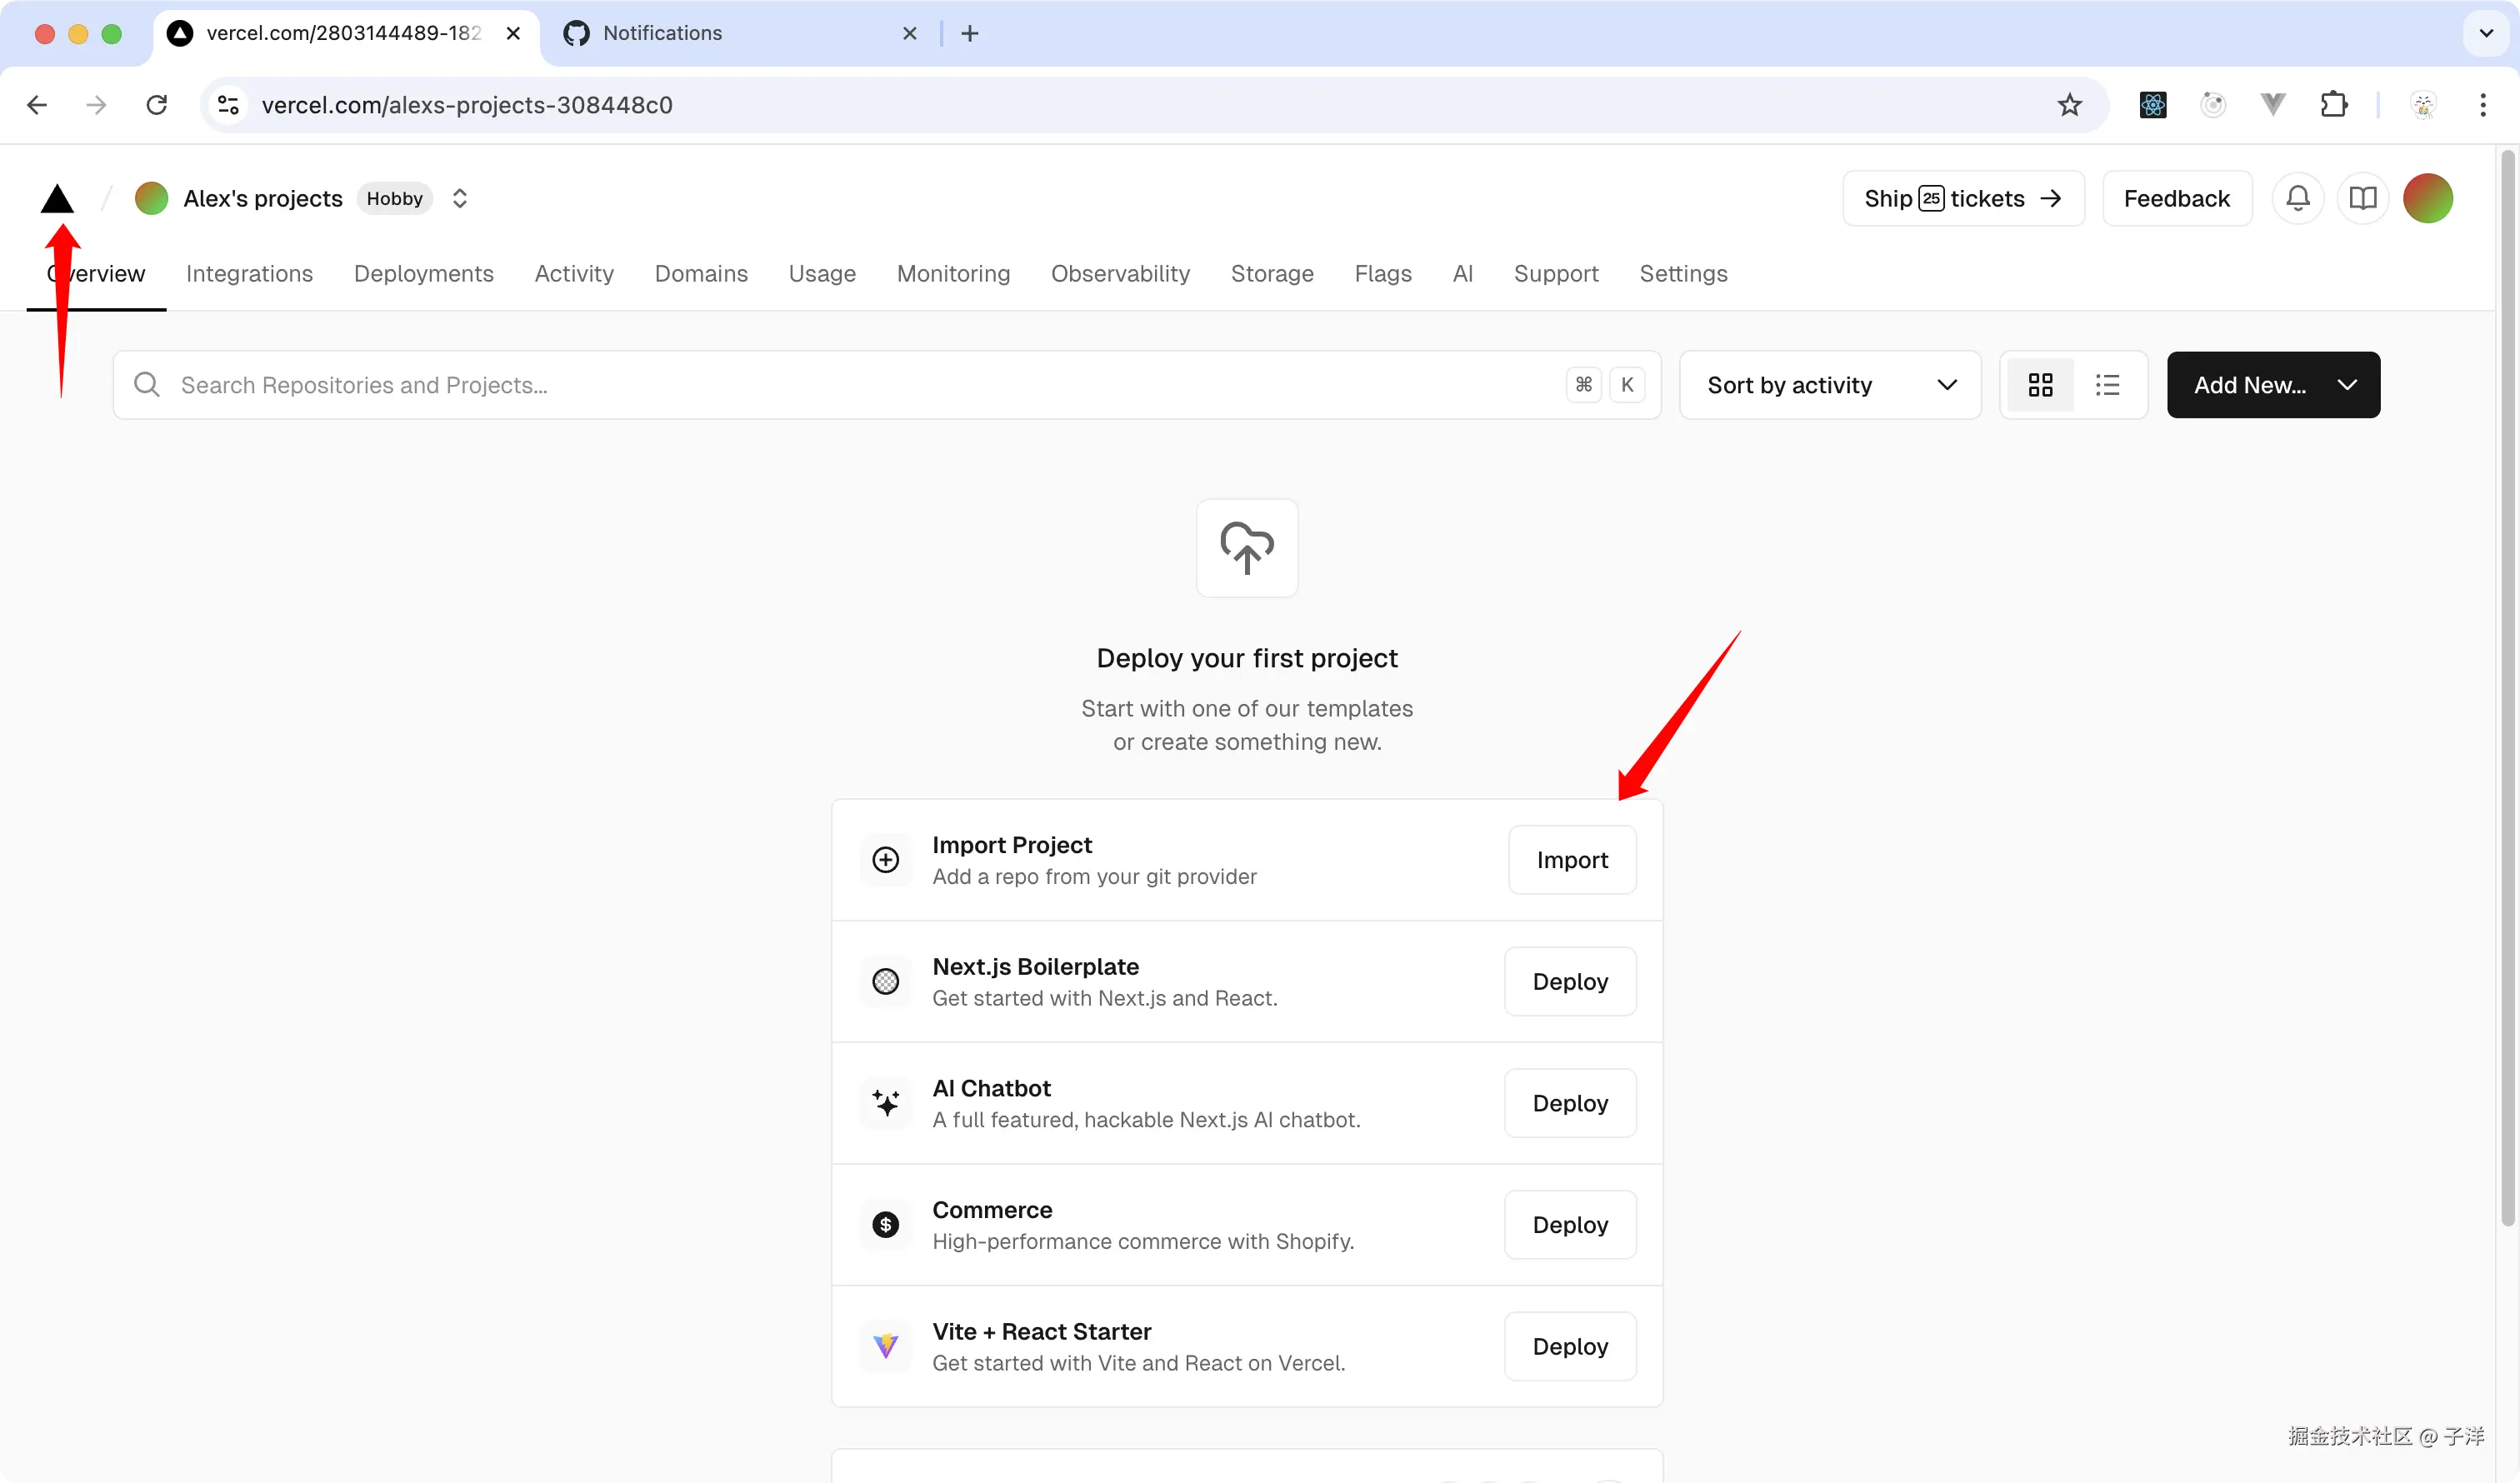Image resolution: width=2520 pixels, height=1483 pixels.
Task: Click the Ship tickets link
Action: point(1962,198)
